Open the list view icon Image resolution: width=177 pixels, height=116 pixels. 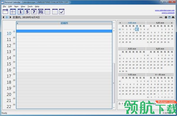pos(55,12)
